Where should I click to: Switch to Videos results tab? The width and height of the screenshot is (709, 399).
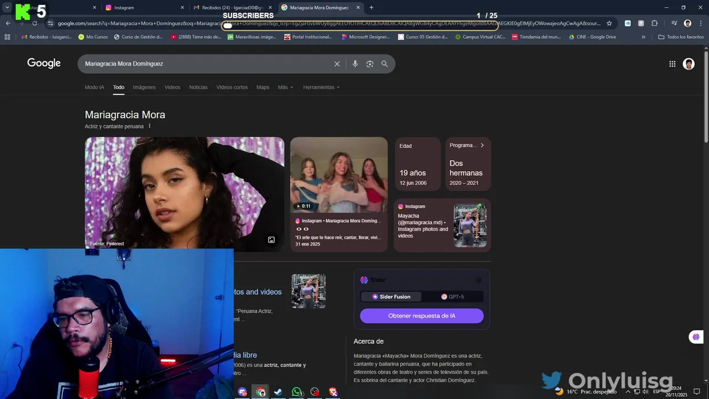tap(172, 87)
